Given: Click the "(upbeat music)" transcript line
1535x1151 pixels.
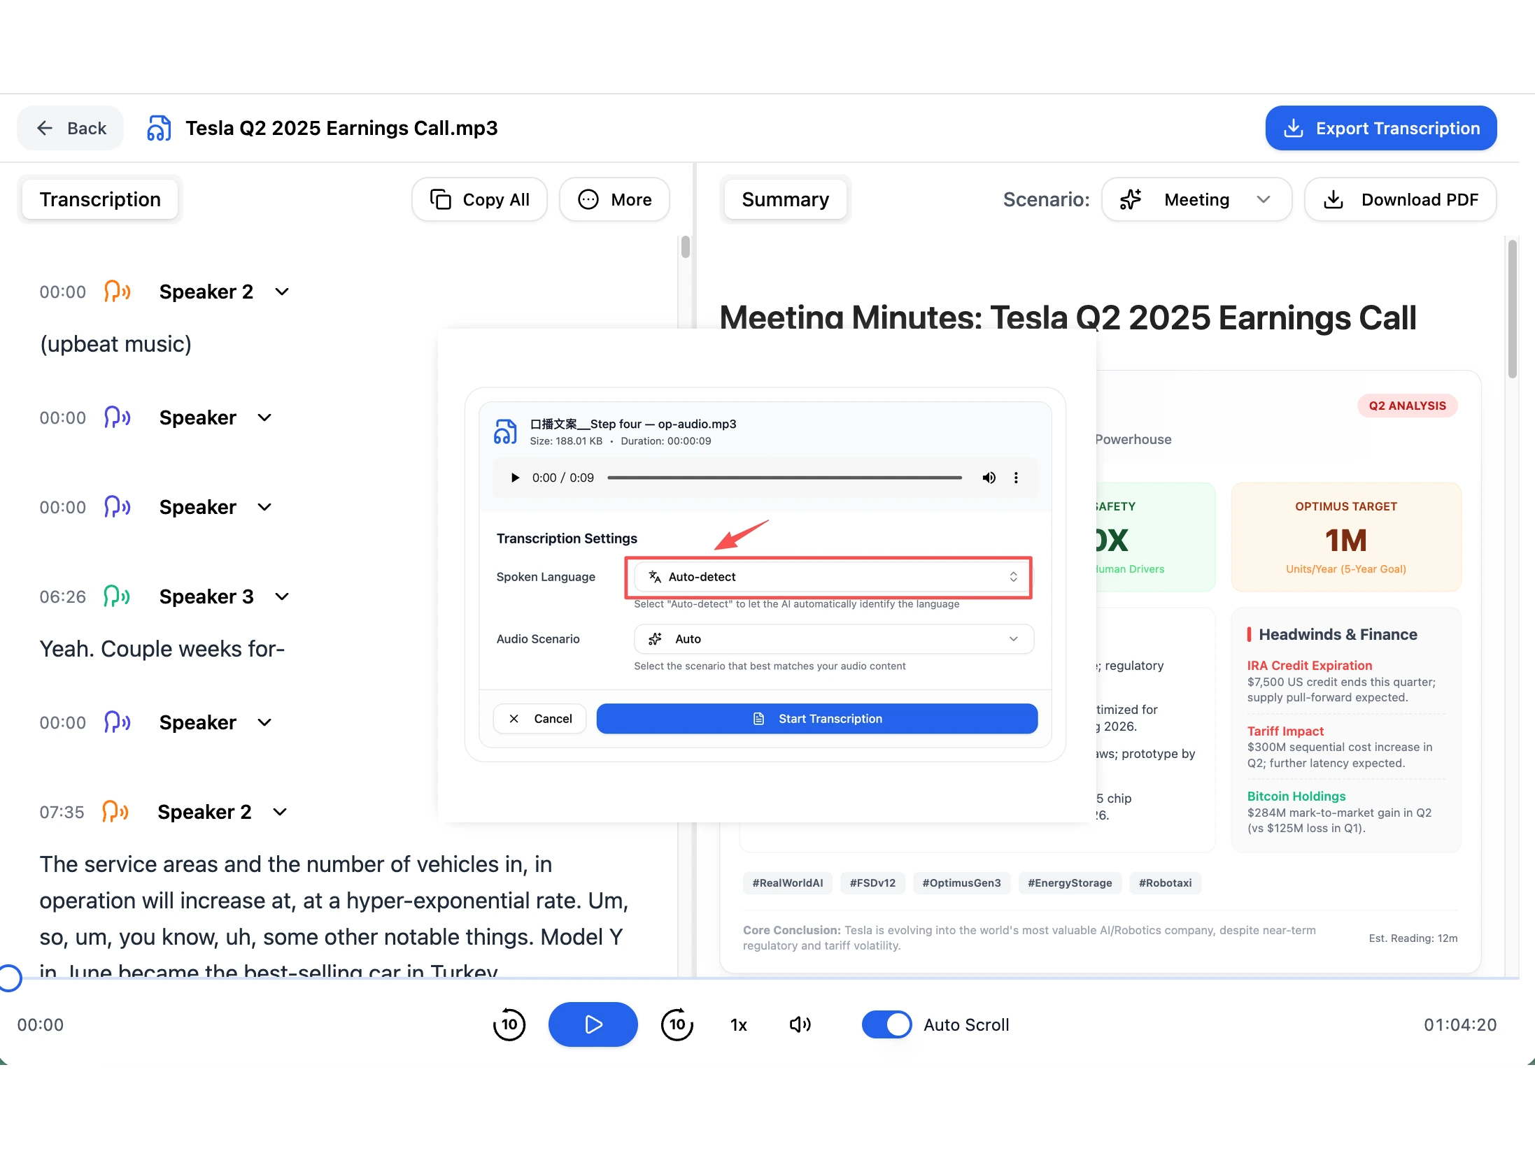Looking at the screenshot, I should coord(115,344).
